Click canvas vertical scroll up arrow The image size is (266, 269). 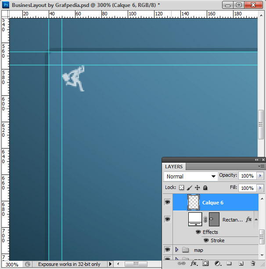coord(261,15)
